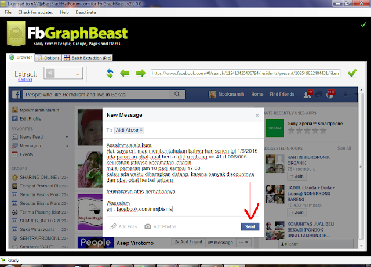The image size is (371, 267).
Task: Join KANTIN HIDROPONIK ORGANIK group
Action: pos(297,176)
